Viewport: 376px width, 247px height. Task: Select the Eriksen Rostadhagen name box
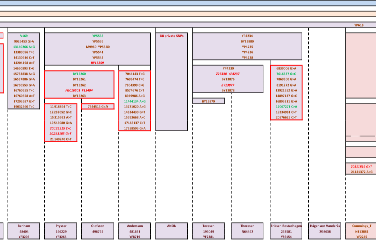tap(286, 231)
